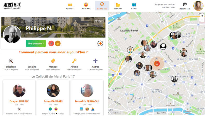Open the Mon Max tab

point(86,6)
